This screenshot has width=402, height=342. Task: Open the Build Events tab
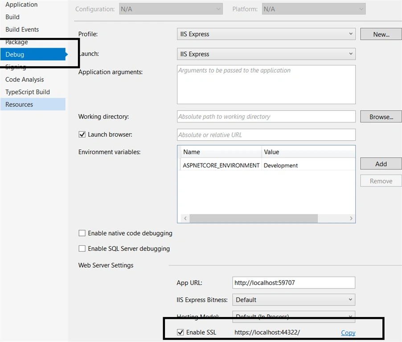[22, 29]
